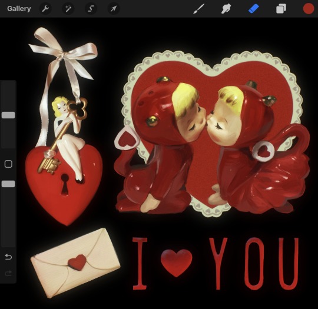
Task: Open the red active color picker
Action: [x=309, y=9]
